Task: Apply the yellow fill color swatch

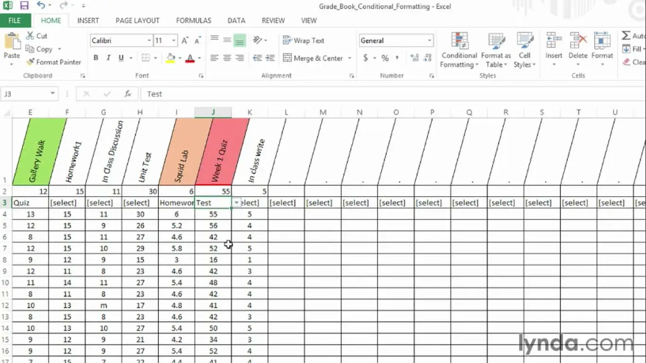Action: pos(171,58)
